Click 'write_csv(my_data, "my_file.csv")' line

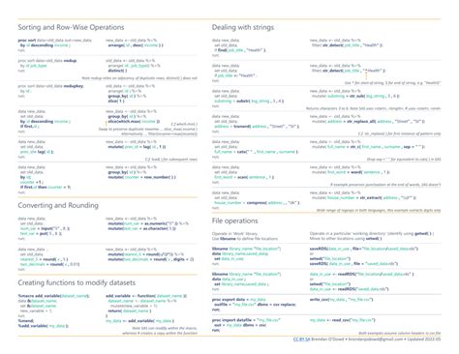(341, 300)
